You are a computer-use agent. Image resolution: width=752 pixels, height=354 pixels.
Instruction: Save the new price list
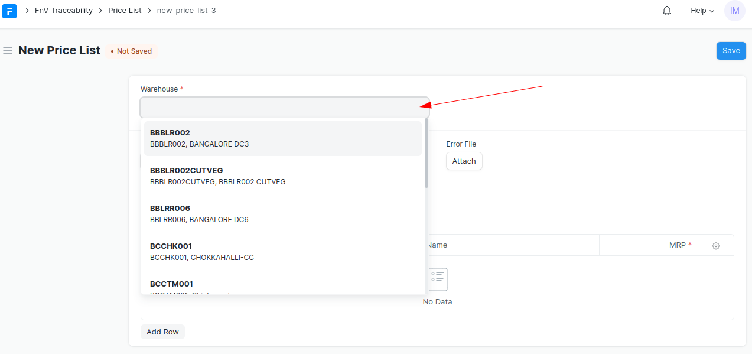pos(731,51)
